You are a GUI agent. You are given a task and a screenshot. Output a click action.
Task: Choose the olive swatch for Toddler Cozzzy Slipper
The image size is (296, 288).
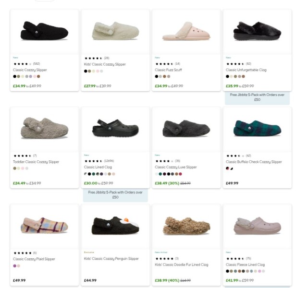point(15,168)
